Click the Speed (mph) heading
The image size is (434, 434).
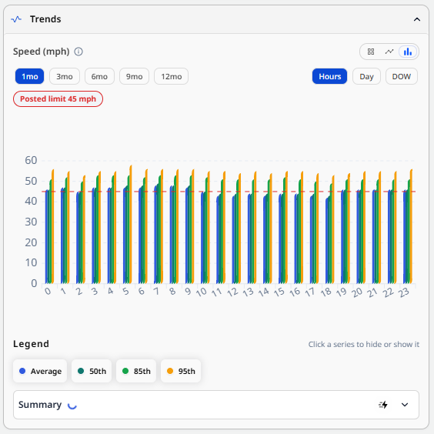(x=42, y=52)
